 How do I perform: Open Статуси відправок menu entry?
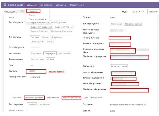point(37,19)
